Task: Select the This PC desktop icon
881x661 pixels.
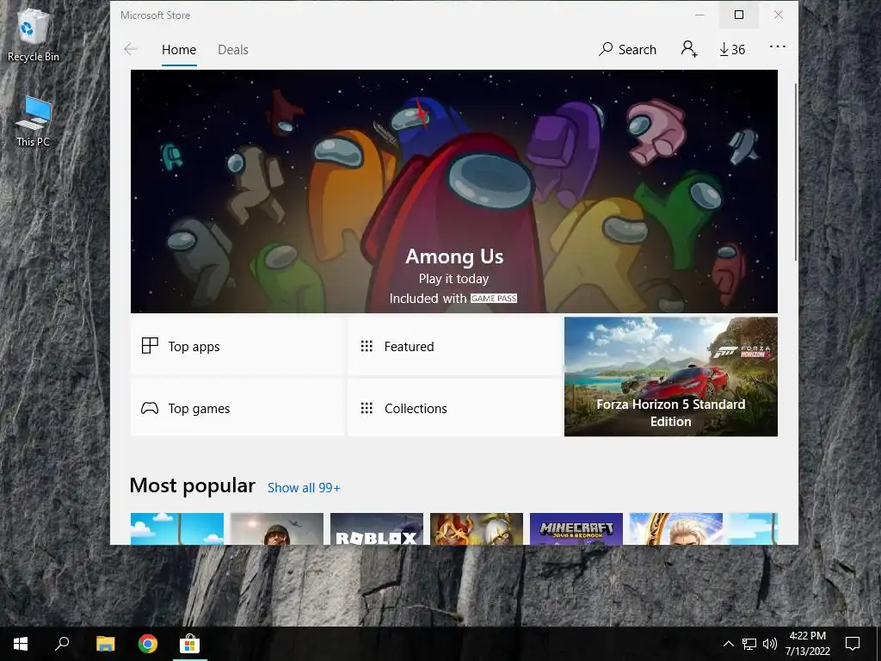Action: 34,121
